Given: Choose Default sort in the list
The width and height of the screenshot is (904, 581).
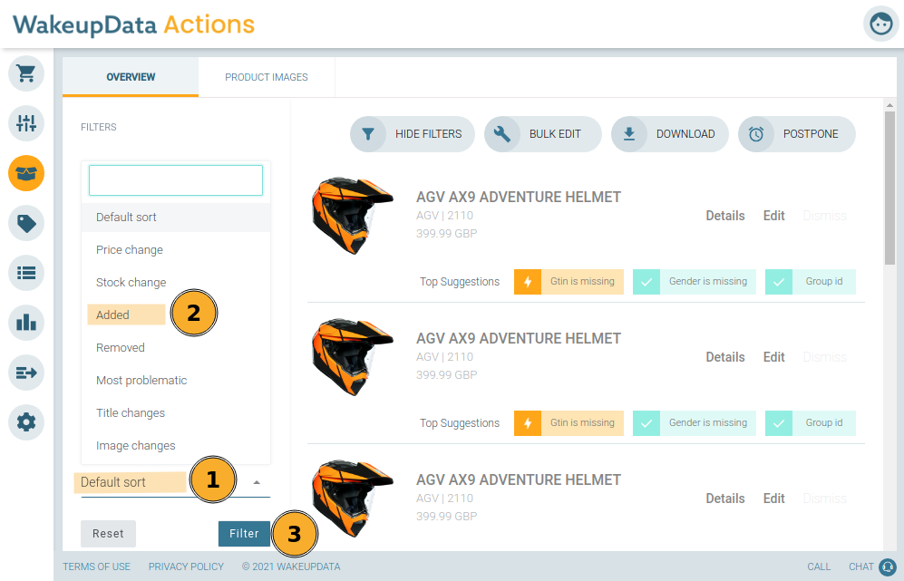Looking at the screenshot, I should click(176, 218).
